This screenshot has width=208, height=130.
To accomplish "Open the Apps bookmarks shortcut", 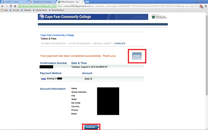I will pos(5,10).
